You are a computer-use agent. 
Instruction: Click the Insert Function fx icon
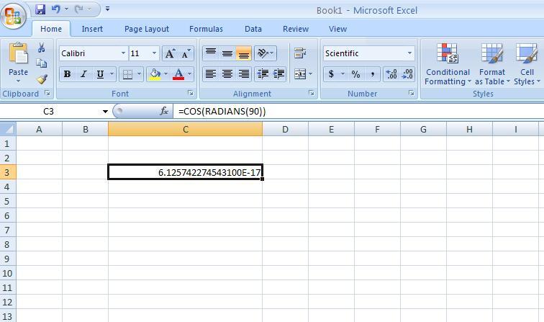click(164, 111)
